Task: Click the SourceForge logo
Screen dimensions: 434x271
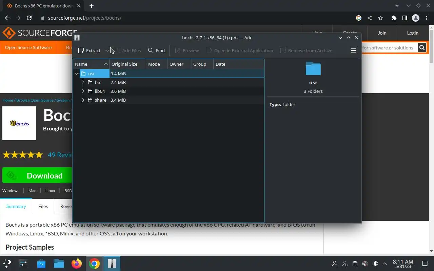Action: pos(40,33)
